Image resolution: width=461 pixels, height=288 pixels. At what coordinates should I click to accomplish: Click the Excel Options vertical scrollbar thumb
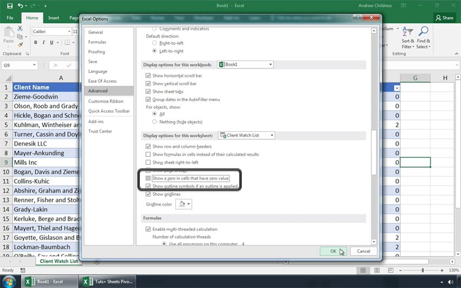(374, 152)
